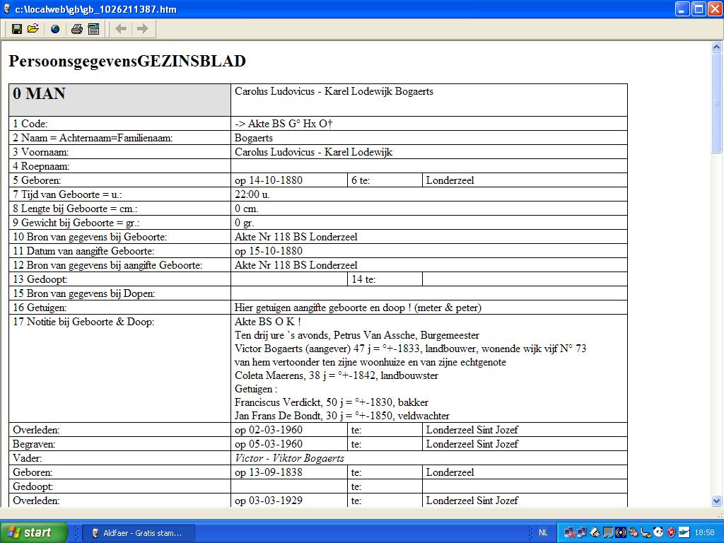Click the scrollbar down arrow
This screenshot has width=724, height=543.
[717, 501]
